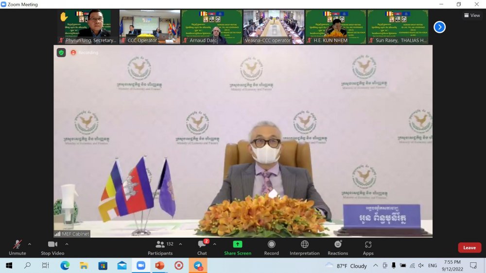Click the battery icon in the tray
Viewport: 486px width, 273px height.
coord(403,266)
